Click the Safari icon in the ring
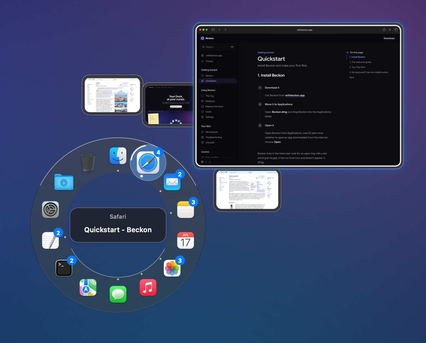The image size is (426, 343). [x=148, y=163]
